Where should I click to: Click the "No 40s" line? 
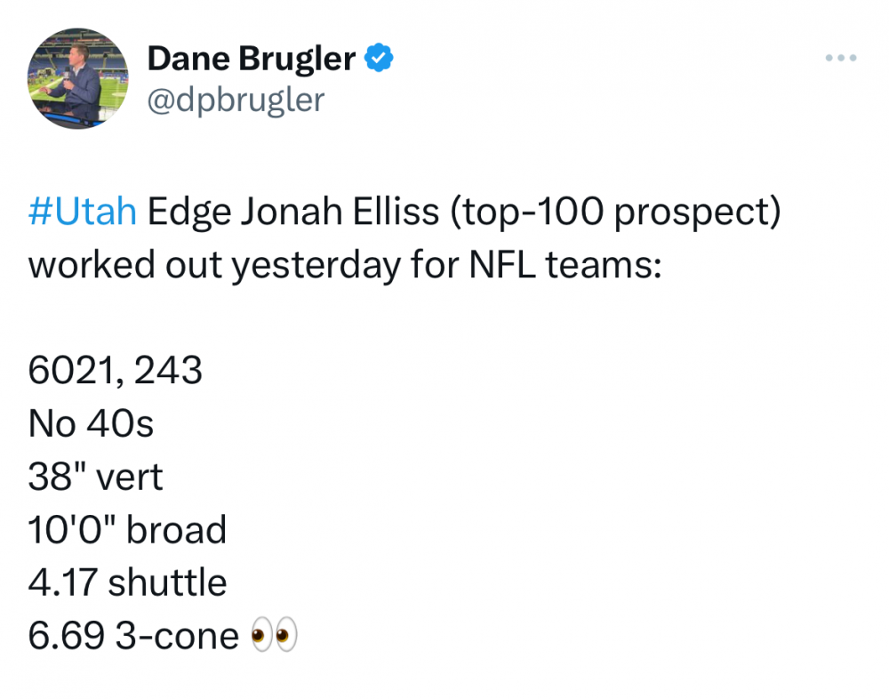coord(92,424)
